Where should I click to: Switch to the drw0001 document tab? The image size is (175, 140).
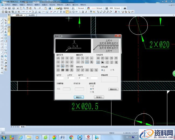32,15
